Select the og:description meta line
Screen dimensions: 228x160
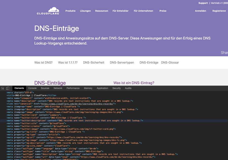point(74,143)
